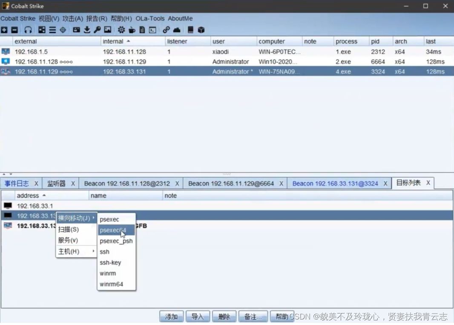This screenshot has height=325, width=454.
Task: Select winrm64 from the submenu
Action: [116, 284]
